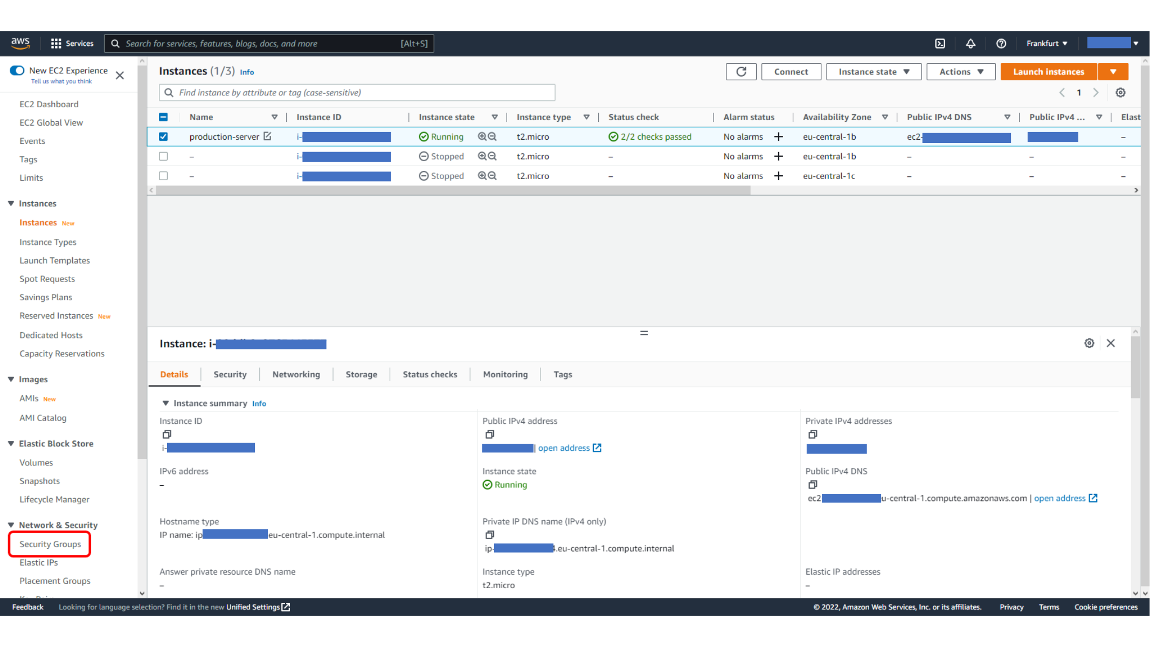
Task: Open Cookie preferences in footer
Action: click(x=1106, y=607)
